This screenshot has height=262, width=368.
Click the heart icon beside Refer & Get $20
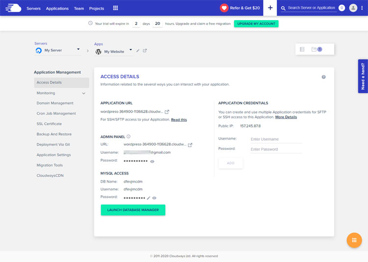224,8
